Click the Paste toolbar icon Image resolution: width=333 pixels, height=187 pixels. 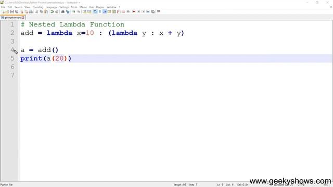pos(46,11)
